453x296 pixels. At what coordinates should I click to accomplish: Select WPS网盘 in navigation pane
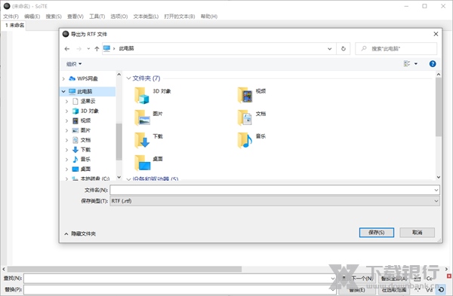click(x=88, y=78)
